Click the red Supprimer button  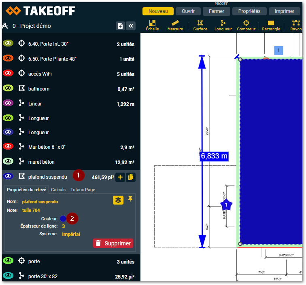coord(113,243)
